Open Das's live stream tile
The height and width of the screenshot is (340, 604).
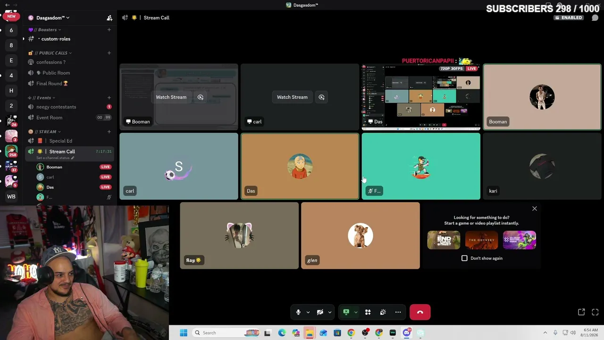point(421,97)
